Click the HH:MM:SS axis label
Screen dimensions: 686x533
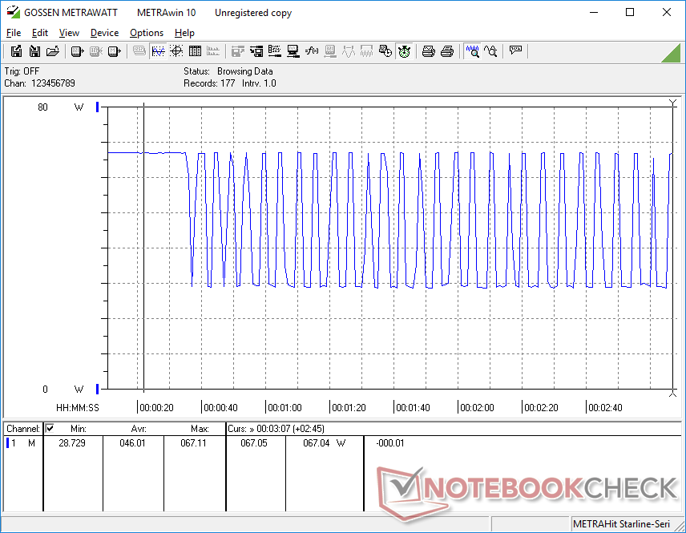(x=78, y=408)
